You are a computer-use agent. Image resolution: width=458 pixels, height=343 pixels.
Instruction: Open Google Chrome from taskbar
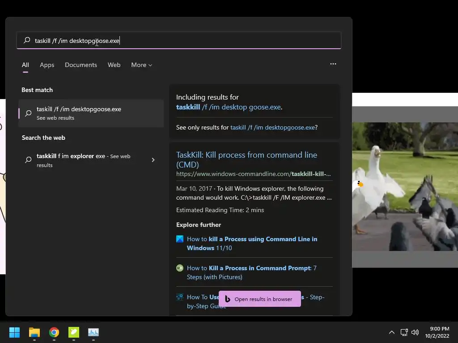(x=54, y=332)
